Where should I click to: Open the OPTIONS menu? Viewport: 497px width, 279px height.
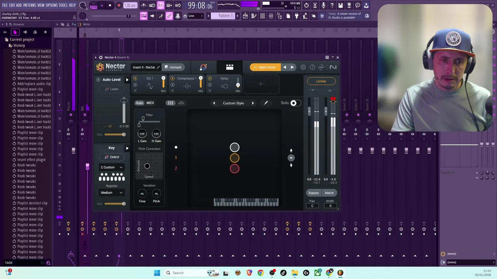pyautogui.click(x=52, y=5)
